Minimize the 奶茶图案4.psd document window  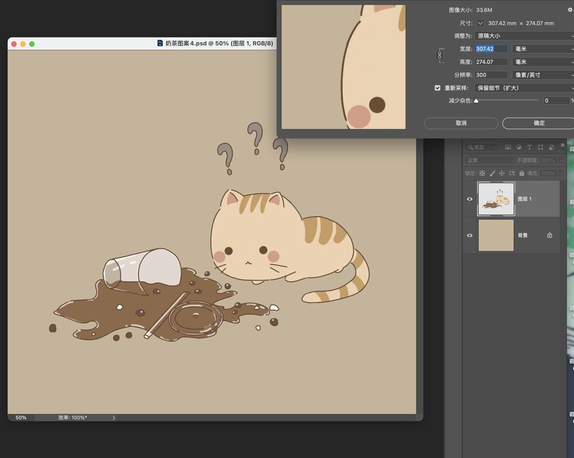(23, 44)
